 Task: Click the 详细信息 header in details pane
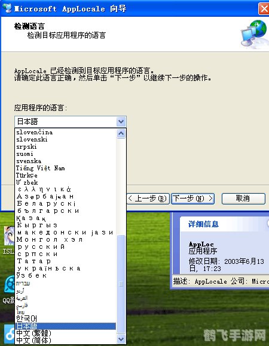pyautogui.click(x=203, y=224)
